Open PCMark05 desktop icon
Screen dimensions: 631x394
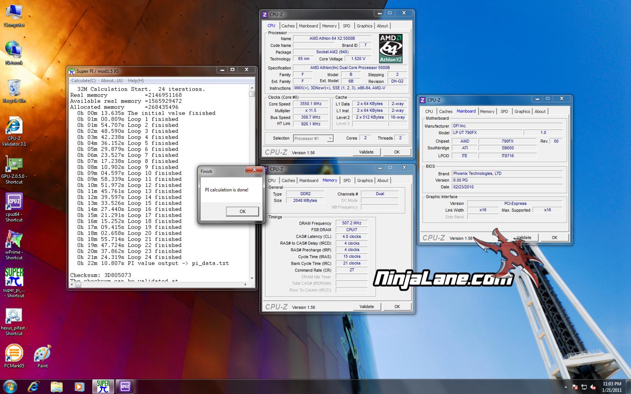click(14, 357)
